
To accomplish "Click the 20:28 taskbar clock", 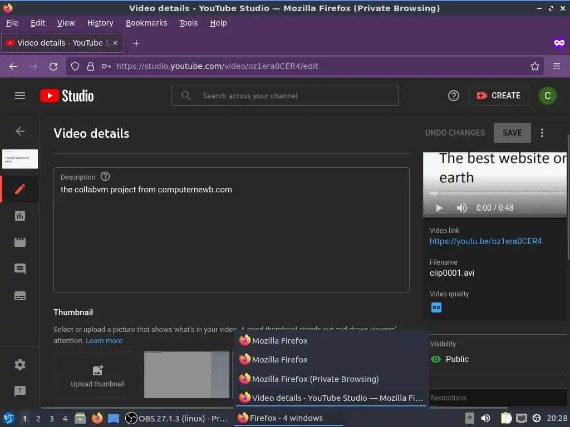I will point(557,418).
